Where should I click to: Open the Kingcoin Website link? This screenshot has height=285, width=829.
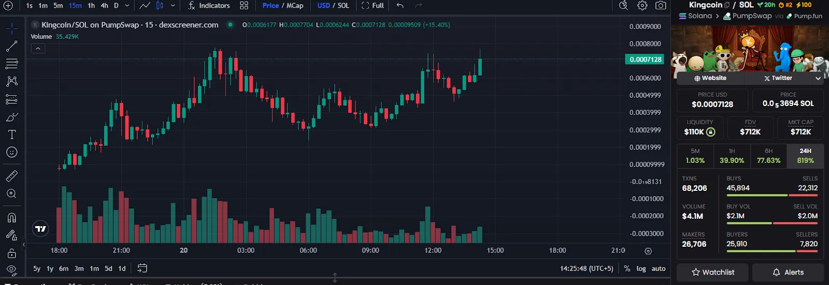pyautogui.click(x=710, y=78)
